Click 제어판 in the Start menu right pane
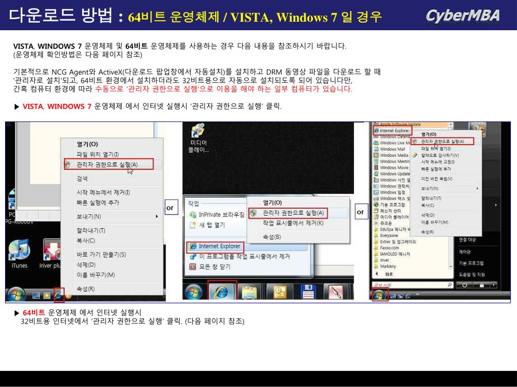This screenshot has width=517, height=387. tap(464, 252)
